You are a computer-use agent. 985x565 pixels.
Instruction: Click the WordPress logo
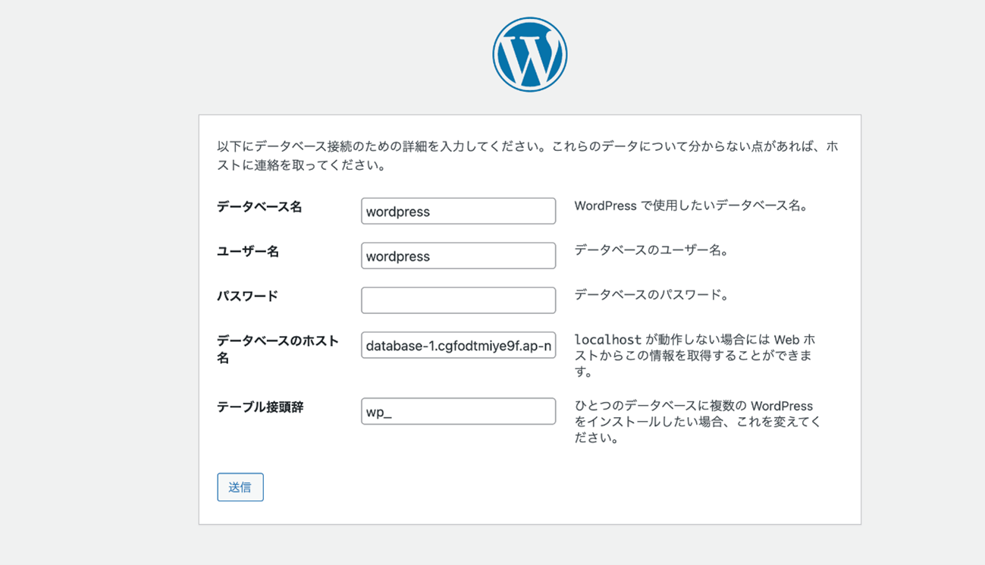tap(529, 55)
